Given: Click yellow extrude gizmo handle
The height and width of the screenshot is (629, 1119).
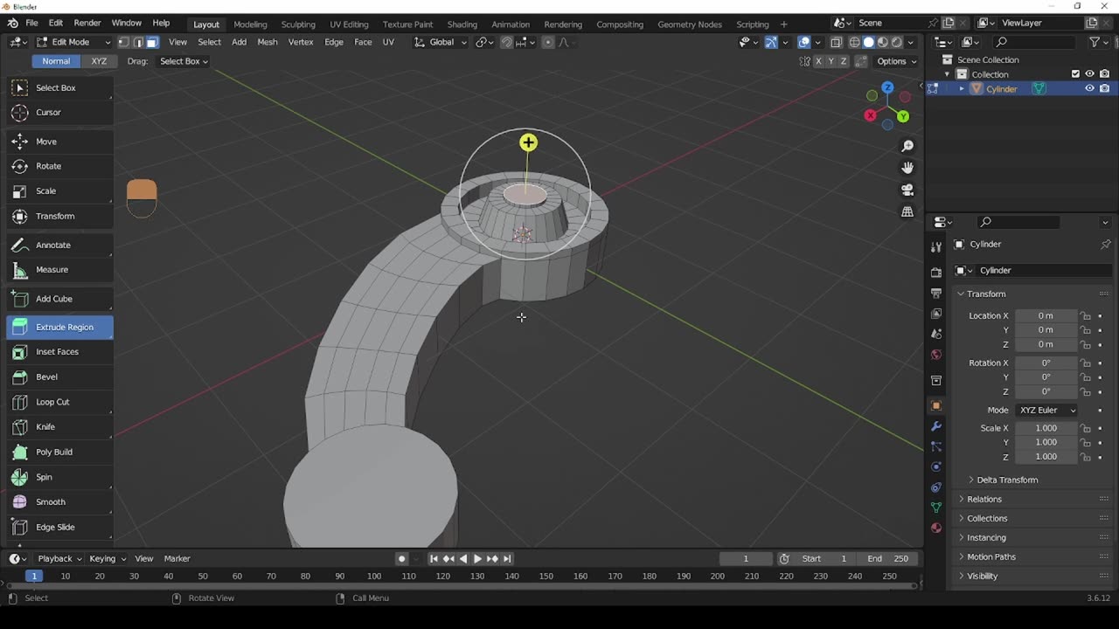Looking at the screenshot, I should pyautogui.click(x=528, y=142).
